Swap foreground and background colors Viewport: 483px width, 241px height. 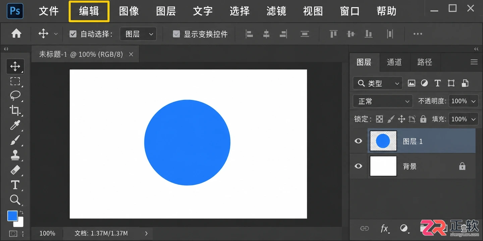(21, 213)
